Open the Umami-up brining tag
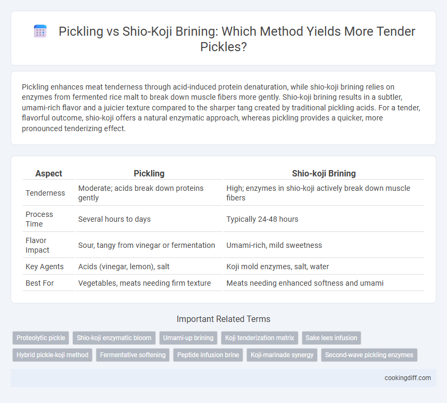The width and height of the screenshot is (447, 403). point(188,338)
